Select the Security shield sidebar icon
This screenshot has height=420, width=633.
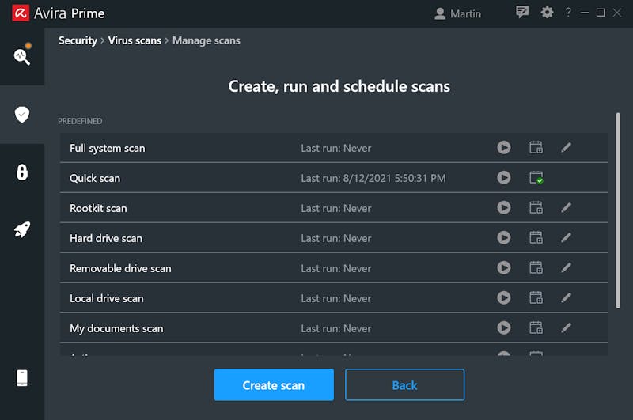point(22,114)
